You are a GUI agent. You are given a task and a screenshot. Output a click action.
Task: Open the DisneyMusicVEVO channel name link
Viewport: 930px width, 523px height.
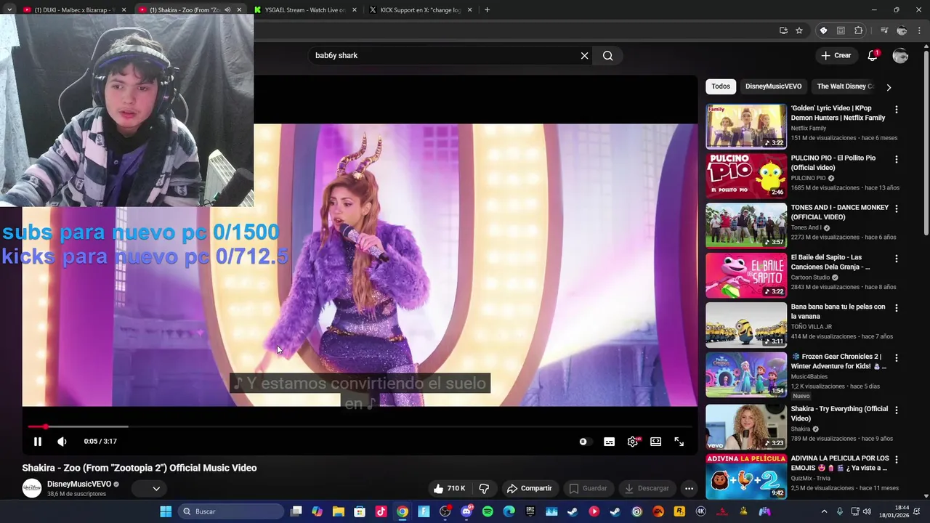[79, 484]
